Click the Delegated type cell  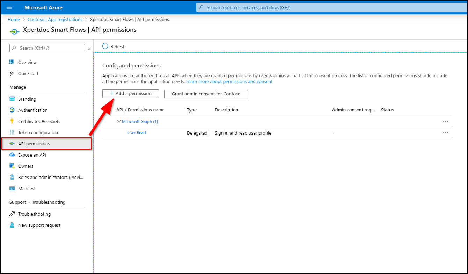(x=197, y=133)
